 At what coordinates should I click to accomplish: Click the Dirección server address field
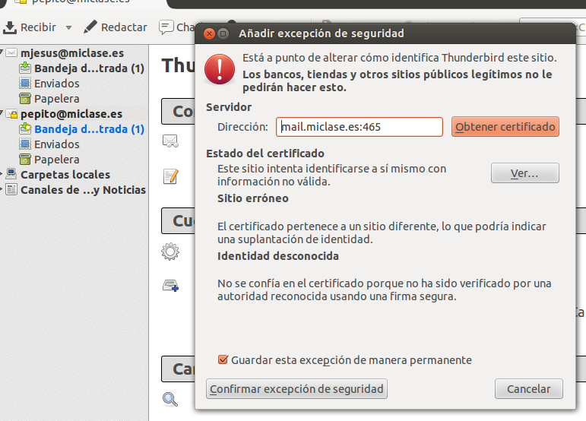[x=360, y=127]
